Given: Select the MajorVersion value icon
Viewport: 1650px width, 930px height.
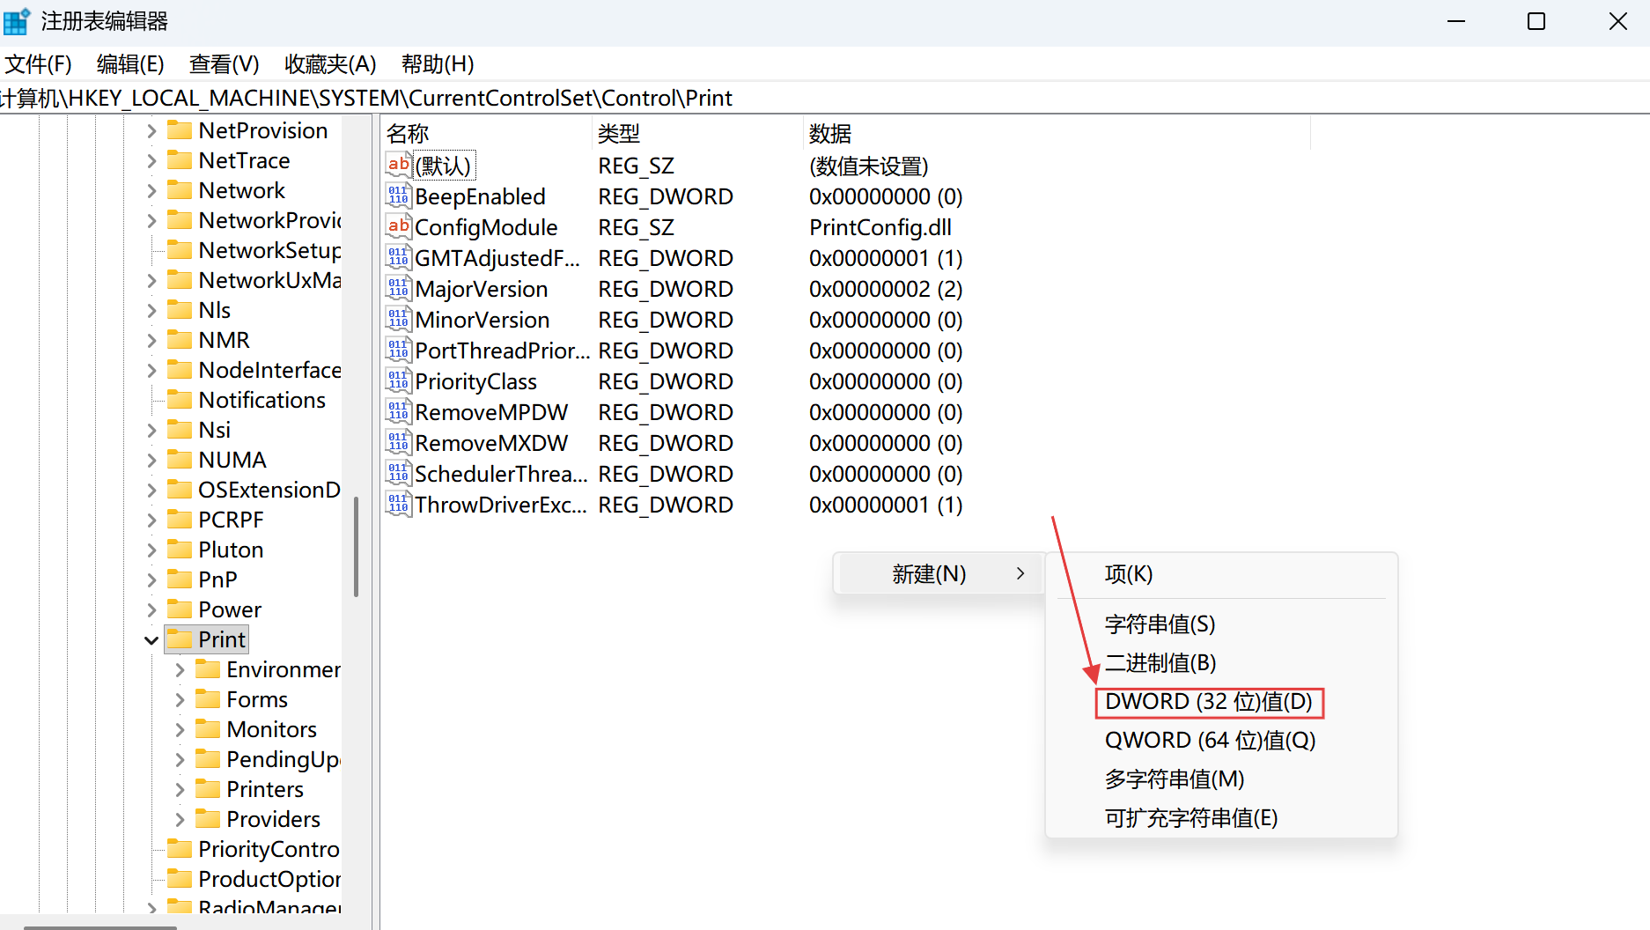Looking at the screenshot, I should 398,288.
